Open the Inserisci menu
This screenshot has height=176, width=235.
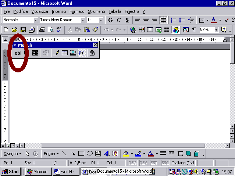59,11
